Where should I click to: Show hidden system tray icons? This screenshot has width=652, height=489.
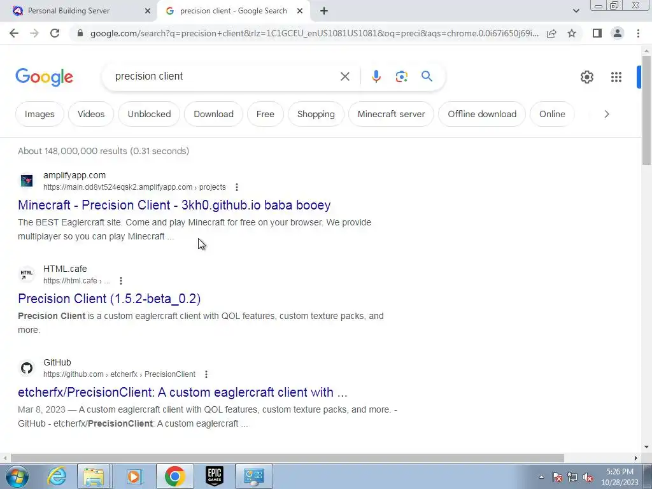pyautogui.click(x=541, y=478)
